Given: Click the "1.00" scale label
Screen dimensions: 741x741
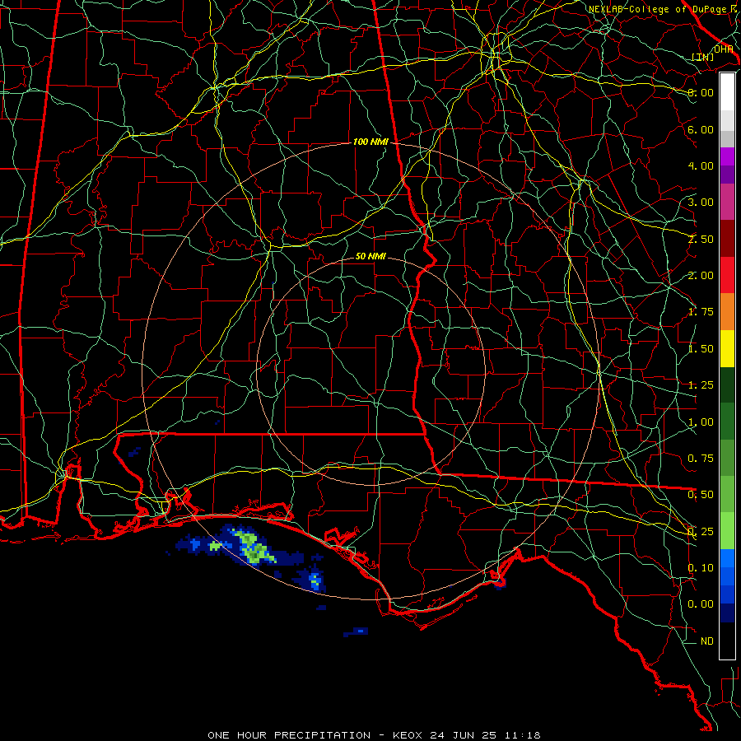Looking at the screenshot, I should coord(701,422).
